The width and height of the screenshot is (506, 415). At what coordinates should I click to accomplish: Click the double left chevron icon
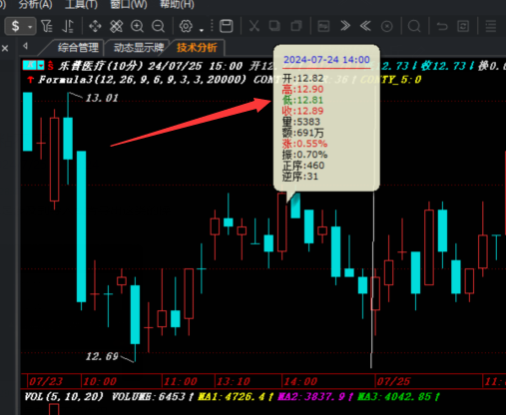click(x=365, y=26)
